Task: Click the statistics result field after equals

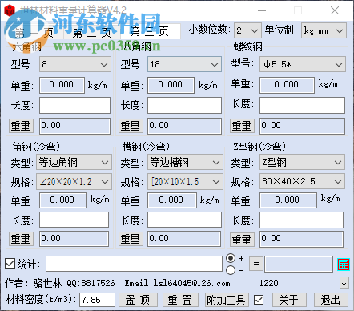Action: click(x=299, y=264)
